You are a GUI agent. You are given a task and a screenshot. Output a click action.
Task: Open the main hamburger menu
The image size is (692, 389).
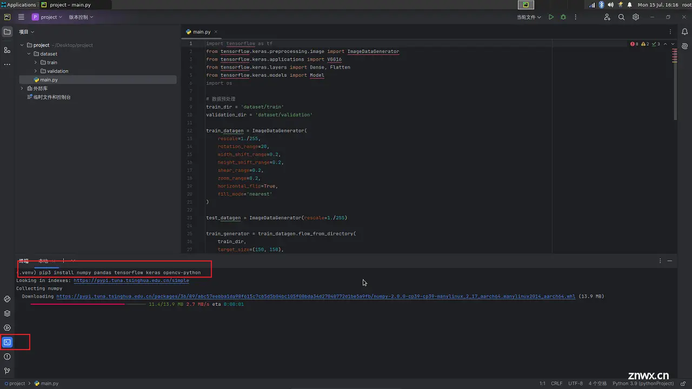coord(21,17)
